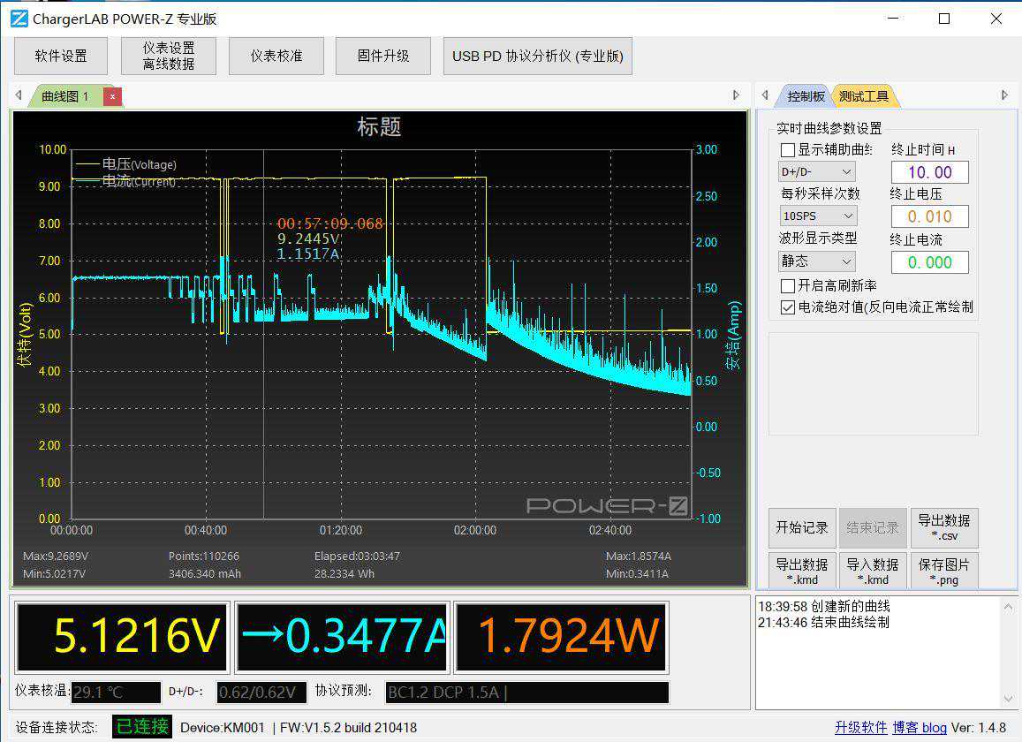The width and height of the screenshot is (1022, 742).
Task: Uncheck 电流绝对值 checkbox
Action: pyautogui.click(x=788, y=307)
